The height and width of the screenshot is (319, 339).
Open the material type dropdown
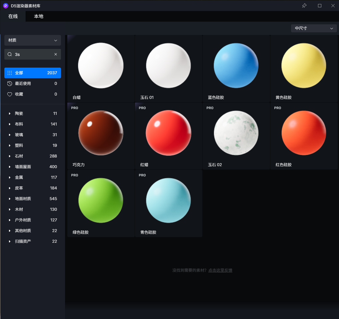(32, 40)
